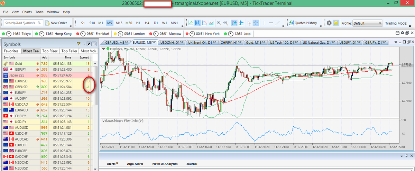The height and width of the screenshot is (171, 415).
Task: Switch chart to line chart type
Action: (x=204, y=23)
